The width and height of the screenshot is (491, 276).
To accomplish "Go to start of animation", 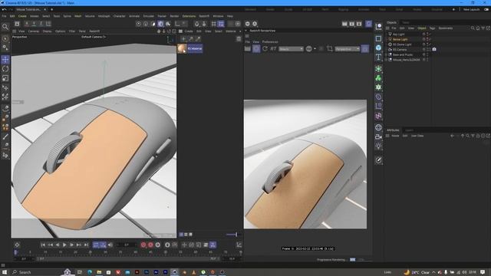I will 43,245.
